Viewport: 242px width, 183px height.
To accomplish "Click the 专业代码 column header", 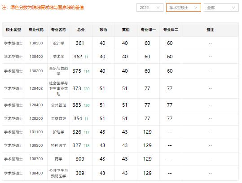I will (36, 30).
